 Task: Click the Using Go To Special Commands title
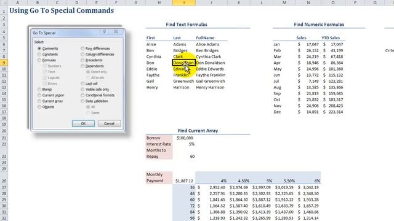[x=62, y=10]
